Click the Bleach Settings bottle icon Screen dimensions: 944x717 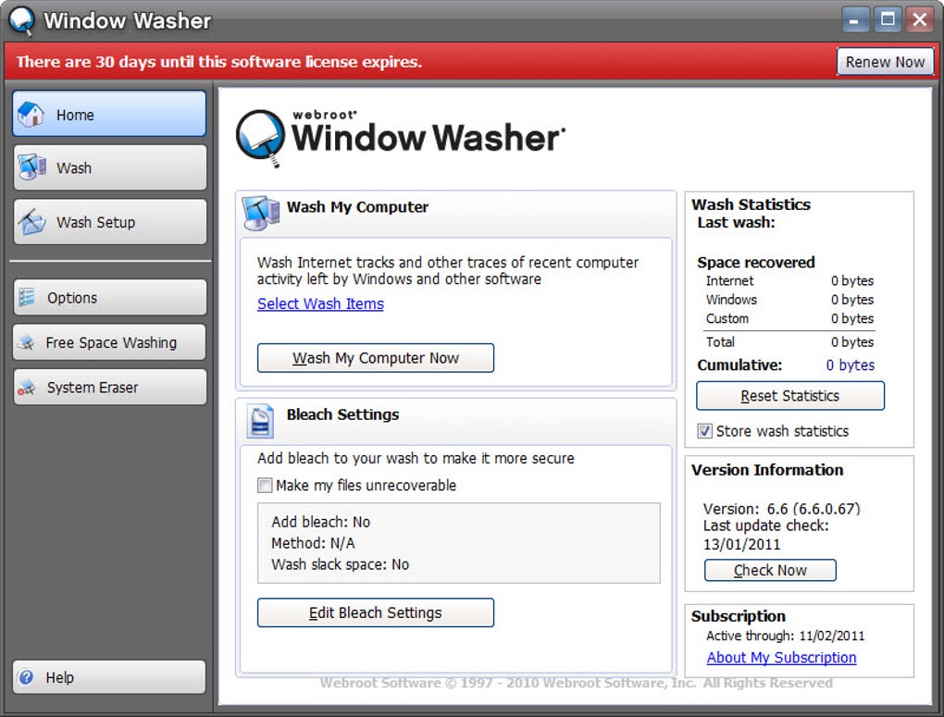[261, 421]
